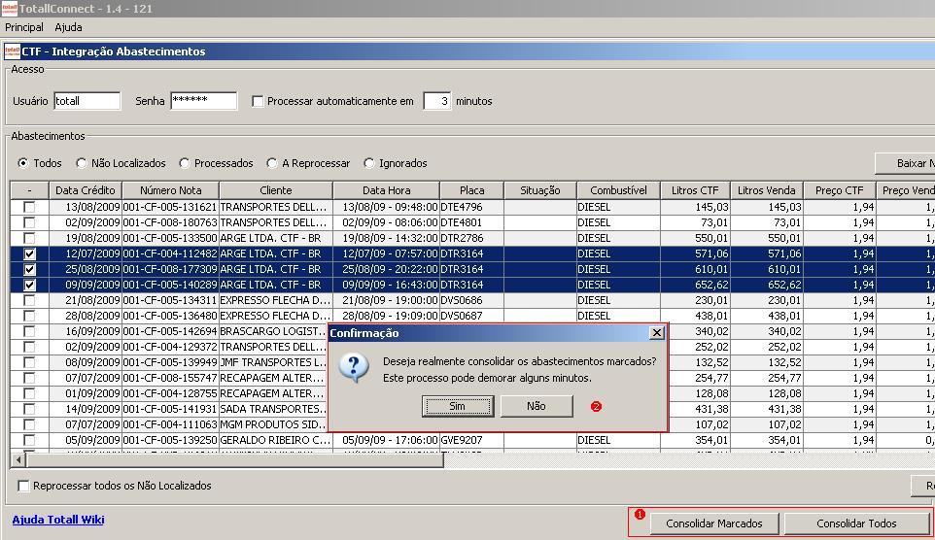Sort by the Preço CTF column header
The width and height of the screenshot is (935, 540).
coord(839,190)
